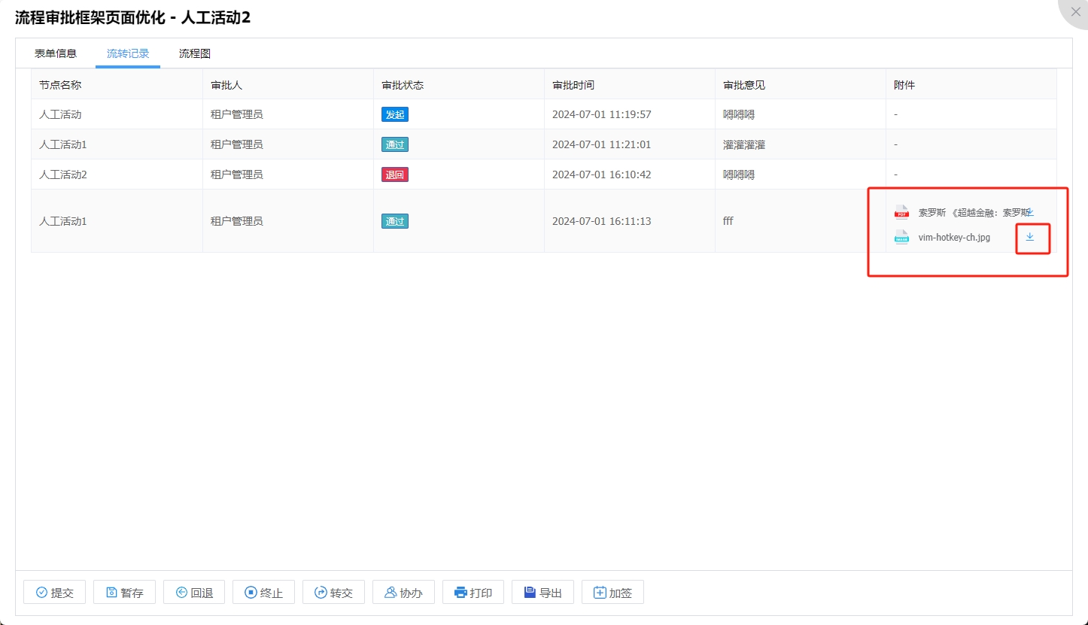Open the vim-hotkey-ch.jpg file name

[x=954, y=237]
